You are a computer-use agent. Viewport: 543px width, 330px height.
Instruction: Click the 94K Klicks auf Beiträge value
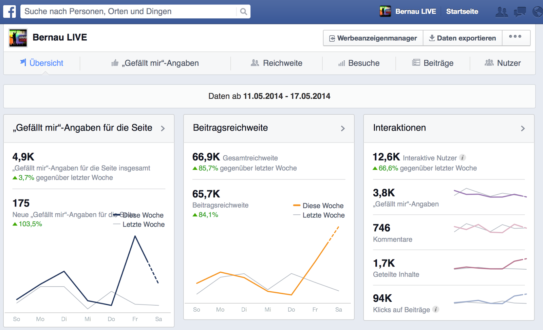(382, 298)
